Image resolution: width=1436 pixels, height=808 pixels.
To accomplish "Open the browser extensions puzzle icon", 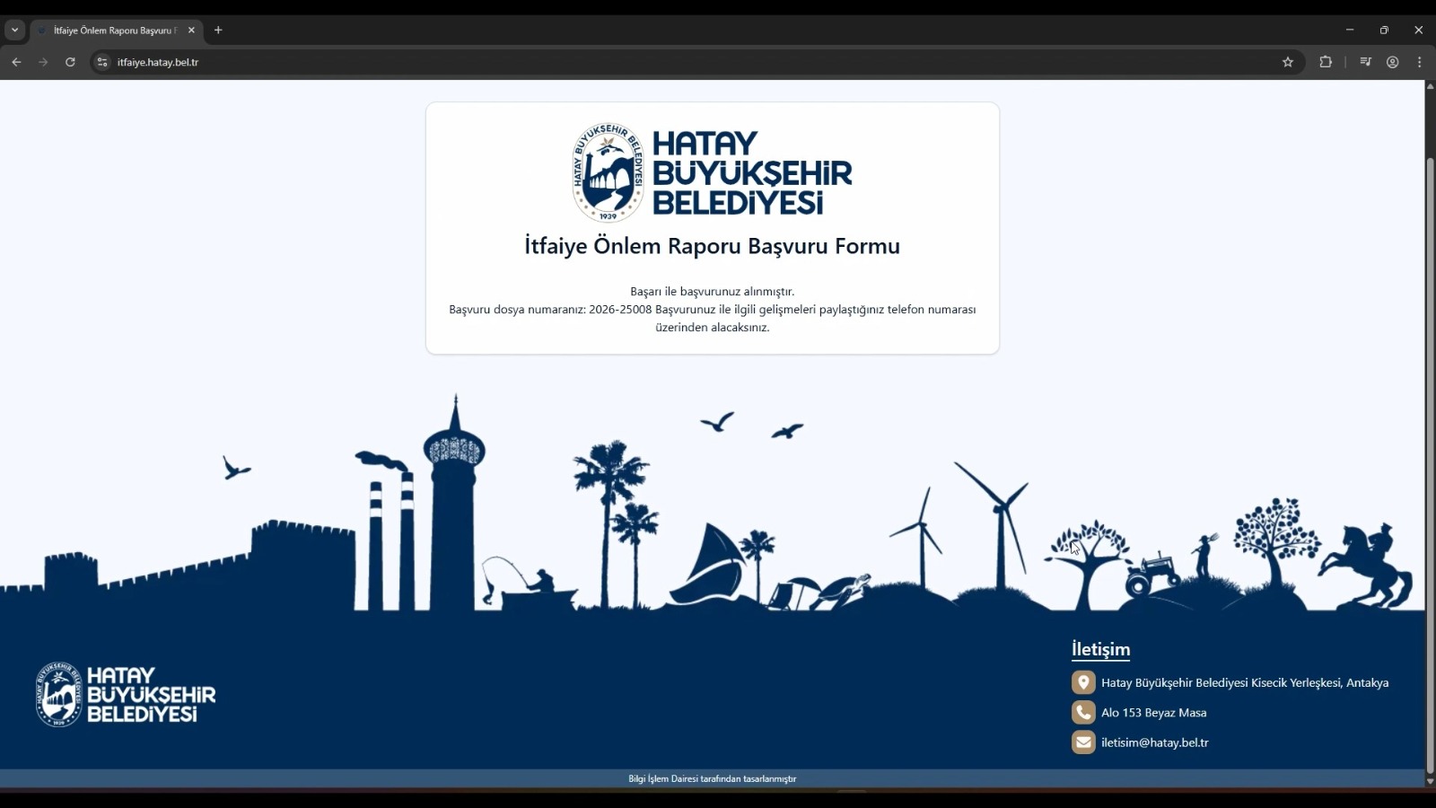I will pos(1326,62).
